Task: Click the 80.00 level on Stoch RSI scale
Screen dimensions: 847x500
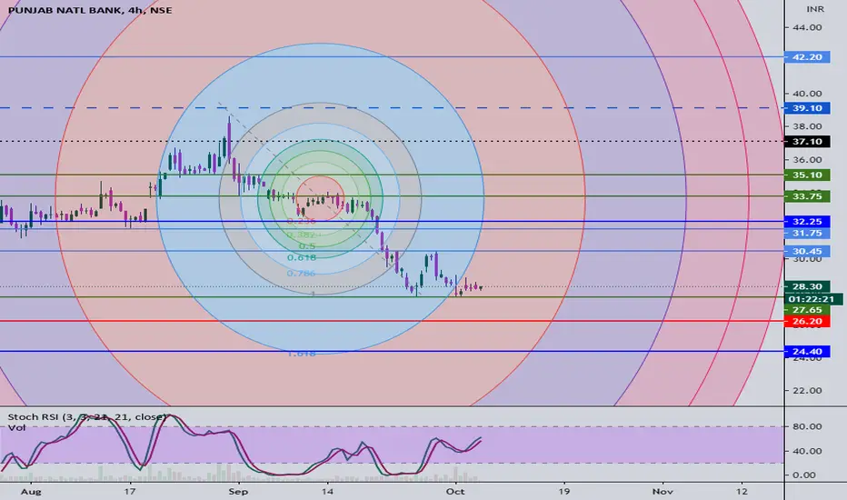Action: point(808,426)
